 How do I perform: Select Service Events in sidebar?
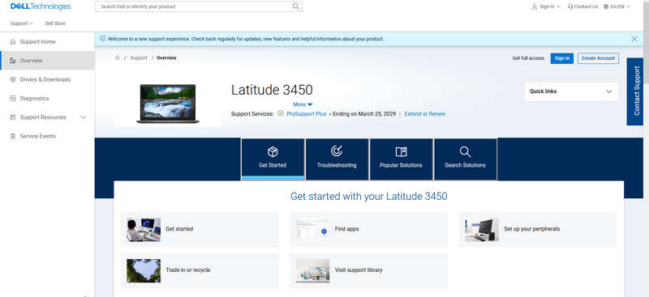tap(47, 136)
